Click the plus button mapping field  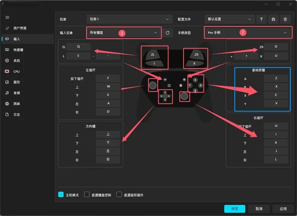click(x=246, y=56)
